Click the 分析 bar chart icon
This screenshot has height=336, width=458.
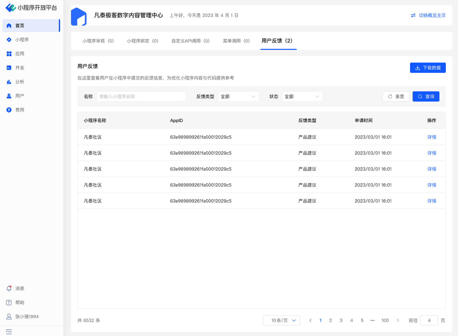pos(9,82)
